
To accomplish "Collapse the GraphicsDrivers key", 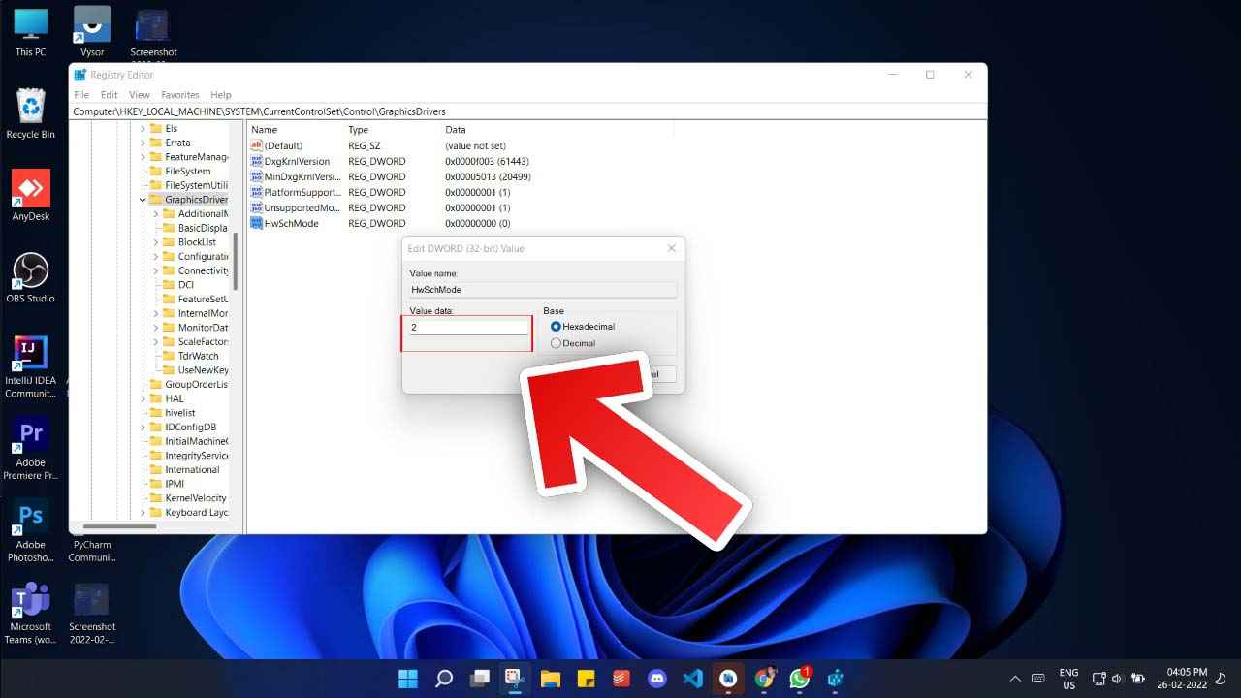I will [x=143, y=200].
